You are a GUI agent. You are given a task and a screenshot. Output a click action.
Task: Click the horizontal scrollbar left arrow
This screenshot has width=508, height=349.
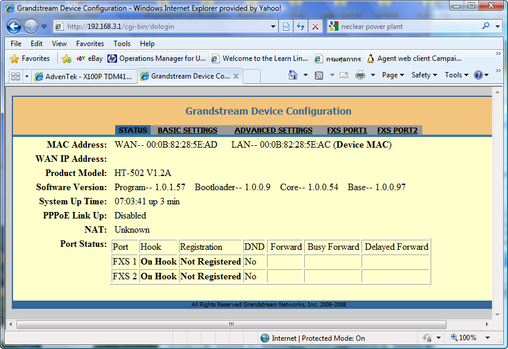coord(11,324)
